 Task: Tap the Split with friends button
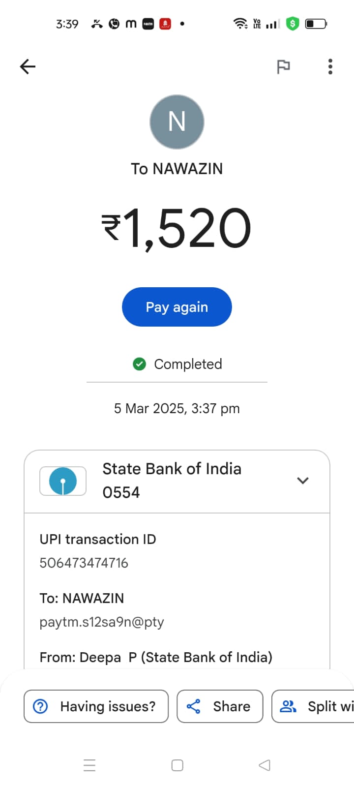click(x=315, y=706)
